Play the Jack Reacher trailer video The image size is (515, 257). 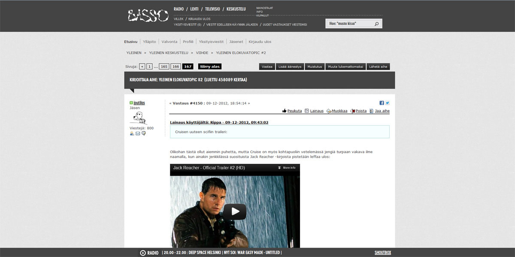235,211
